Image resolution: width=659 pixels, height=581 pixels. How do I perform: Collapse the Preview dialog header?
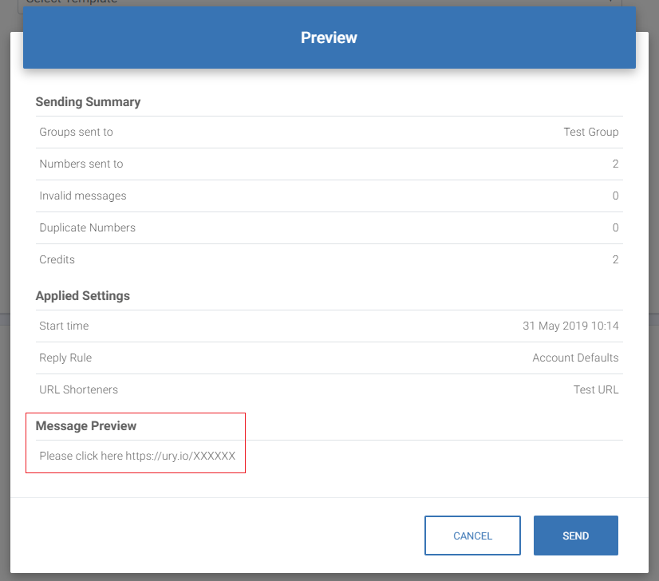click(x=329, y=38)
